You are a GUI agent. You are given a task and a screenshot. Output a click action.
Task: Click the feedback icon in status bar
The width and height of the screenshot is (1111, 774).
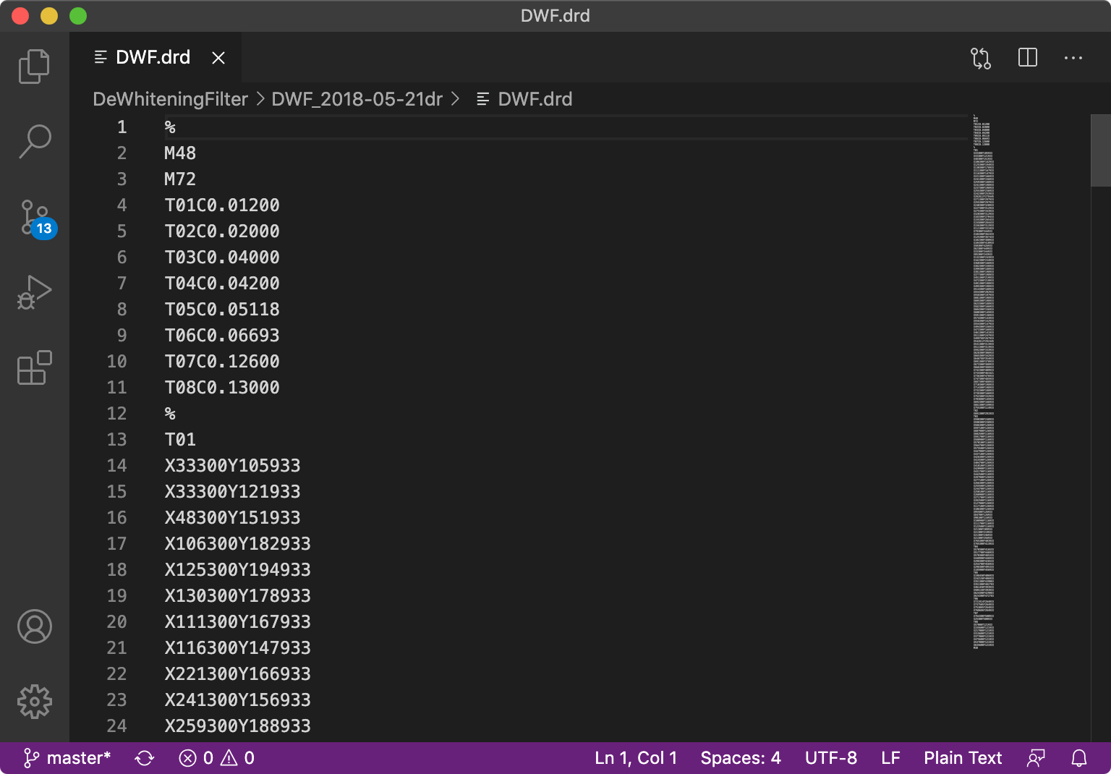[1036, 758]
